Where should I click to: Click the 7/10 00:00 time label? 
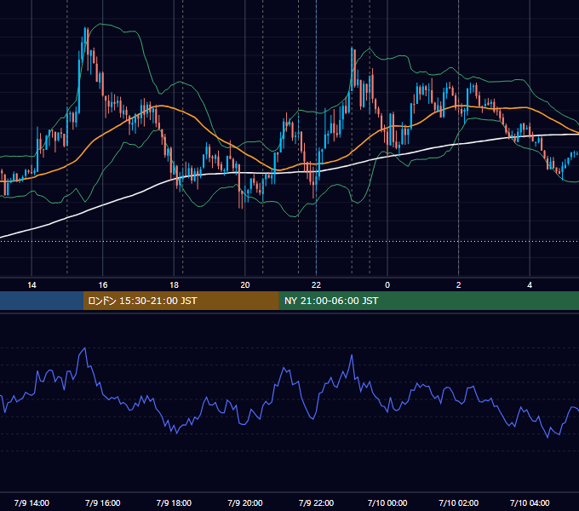tap(387, 502)
